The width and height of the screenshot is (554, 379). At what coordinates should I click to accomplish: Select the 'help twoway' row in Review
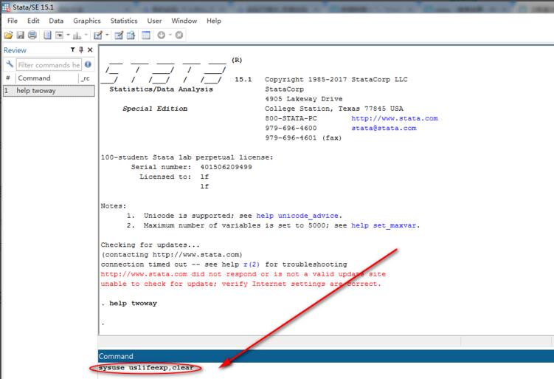pos(49,91)
